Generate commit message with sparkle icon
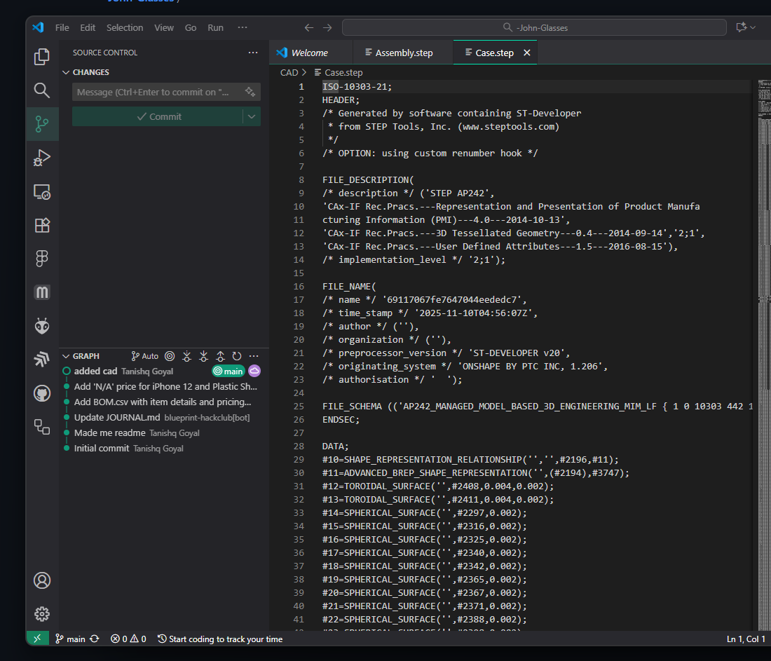The height and width of the screenshot is (661, 771). tap(250, 92)
